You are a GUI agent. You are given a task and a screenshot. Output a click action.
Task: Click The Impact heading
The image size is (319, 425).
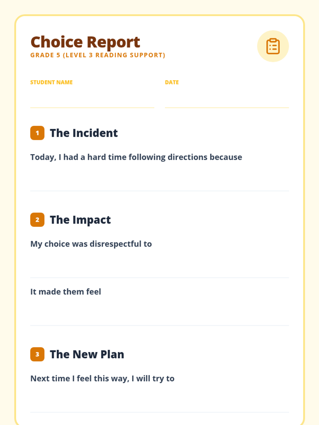[80, 220]
